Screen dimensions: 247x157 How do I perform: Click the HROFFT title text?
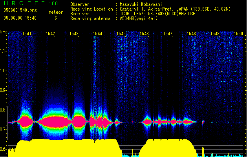(24, 4)
